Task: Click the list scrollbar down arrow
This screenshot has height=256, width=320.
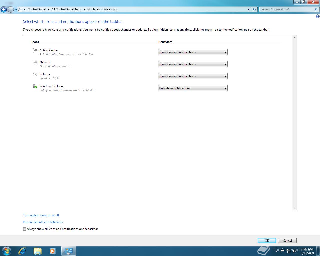Action: [x=295, y=208]
